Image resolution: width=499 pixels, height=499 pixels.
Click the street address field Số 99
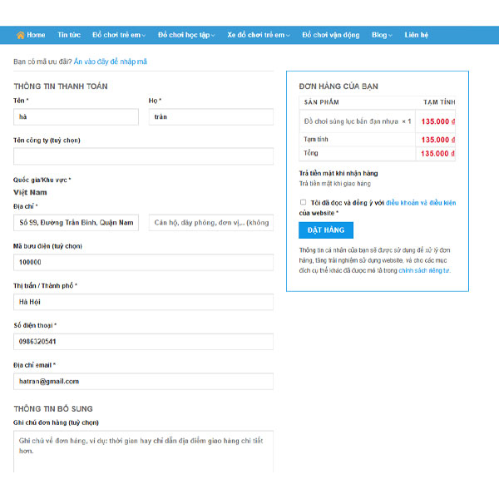(x=76, y=222)
